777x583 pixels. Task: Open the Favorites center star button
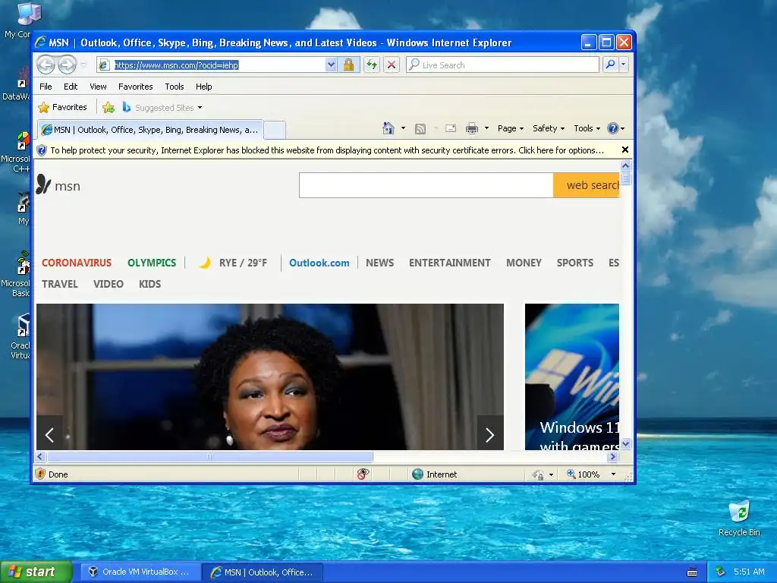[x=62, y=107]
